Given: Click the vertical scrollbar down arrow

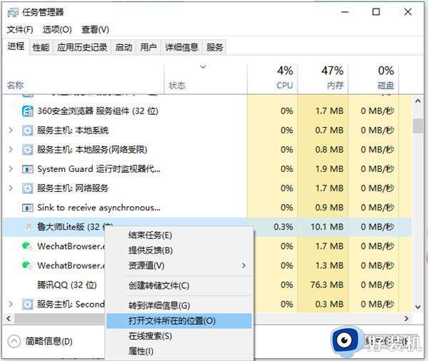Looking at the screenshot, I should 418,307.
